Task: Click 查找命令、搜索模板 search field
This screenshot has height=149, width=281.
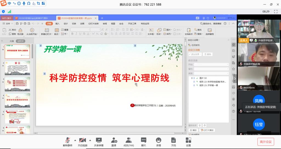Action: tap(211, 24)
